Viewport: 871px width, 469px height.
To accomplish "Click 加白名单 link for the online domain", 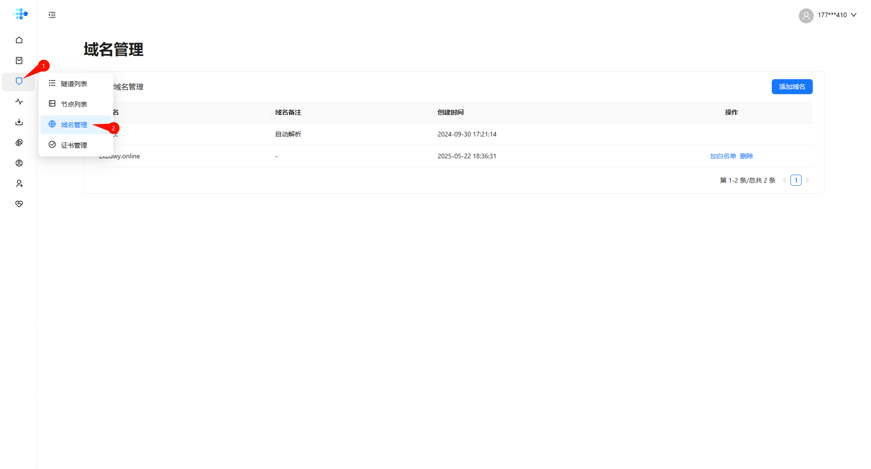I will [723, 156].
